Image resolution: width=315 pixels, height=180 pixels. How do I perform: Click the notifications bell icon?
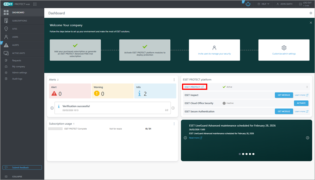[x=248, y=4]
